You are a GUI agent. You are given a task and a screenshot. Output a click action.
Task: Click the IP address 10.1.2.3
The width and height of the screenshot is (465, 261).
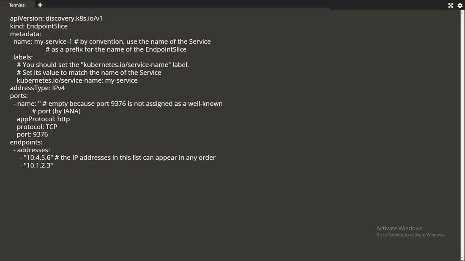38,165
